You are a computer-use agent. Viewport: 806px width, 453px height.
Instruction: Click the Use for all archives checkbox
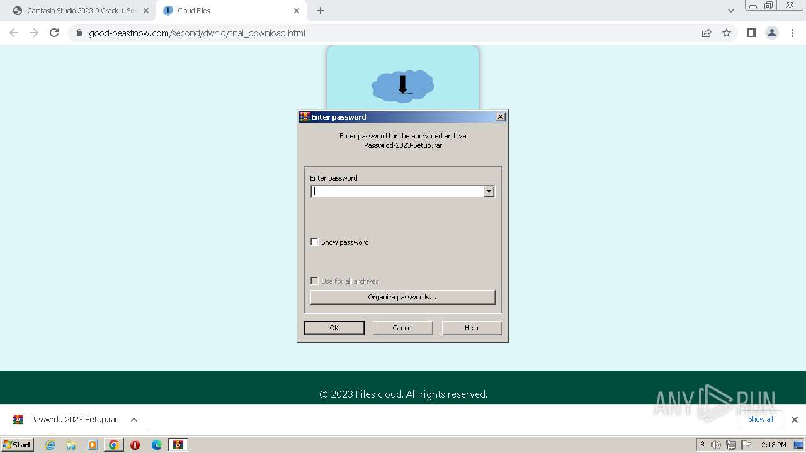pyautogui.click(x=314, y=281)
